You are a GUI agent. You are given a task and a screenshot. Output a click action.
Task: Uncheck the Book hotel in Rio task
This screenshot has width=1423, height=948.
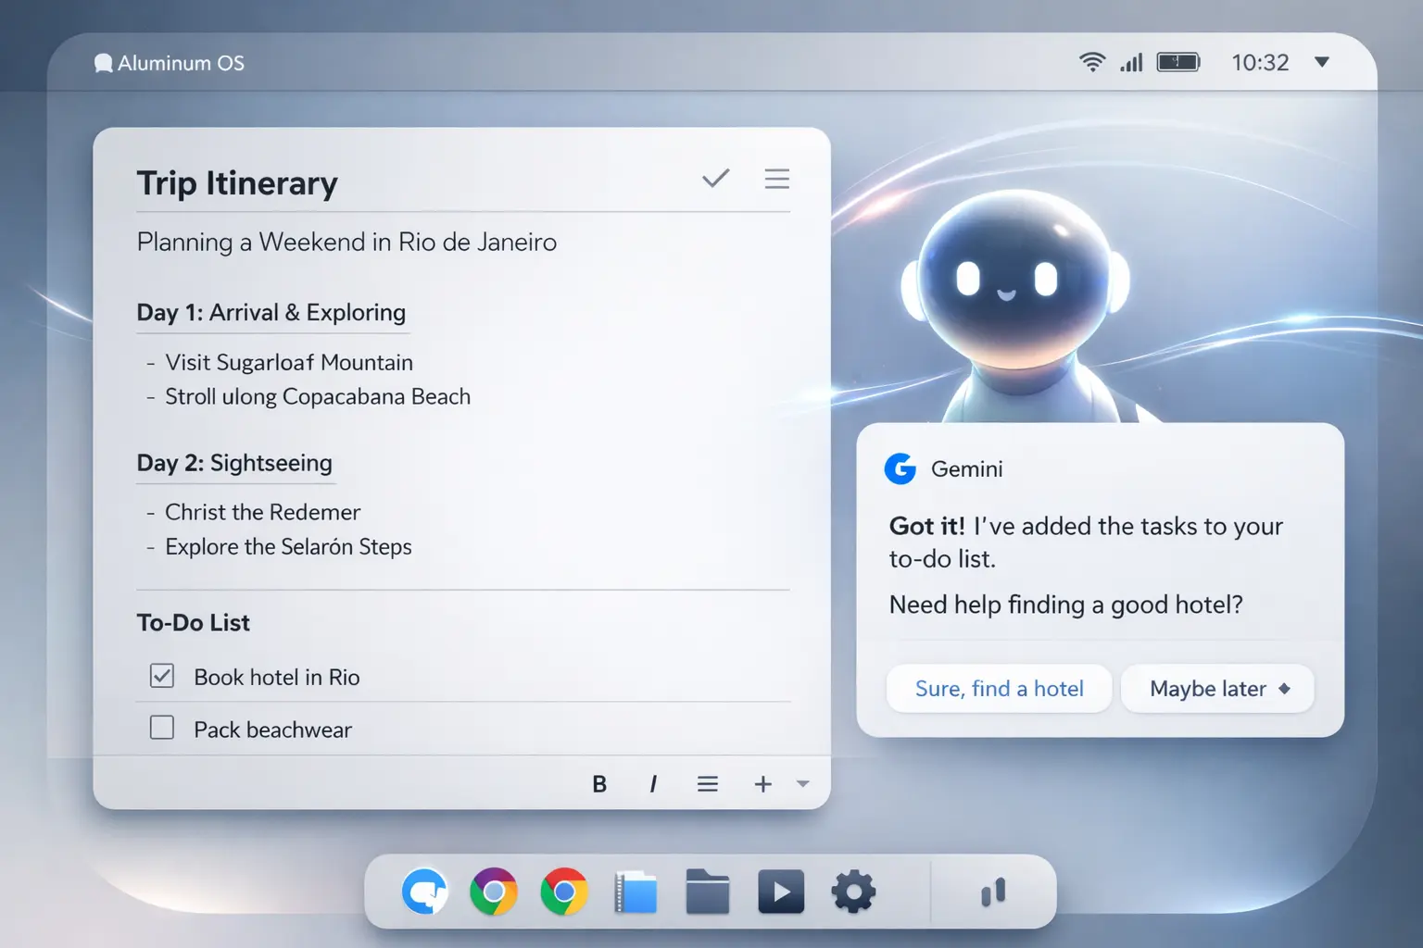click(x=162, y=676)
